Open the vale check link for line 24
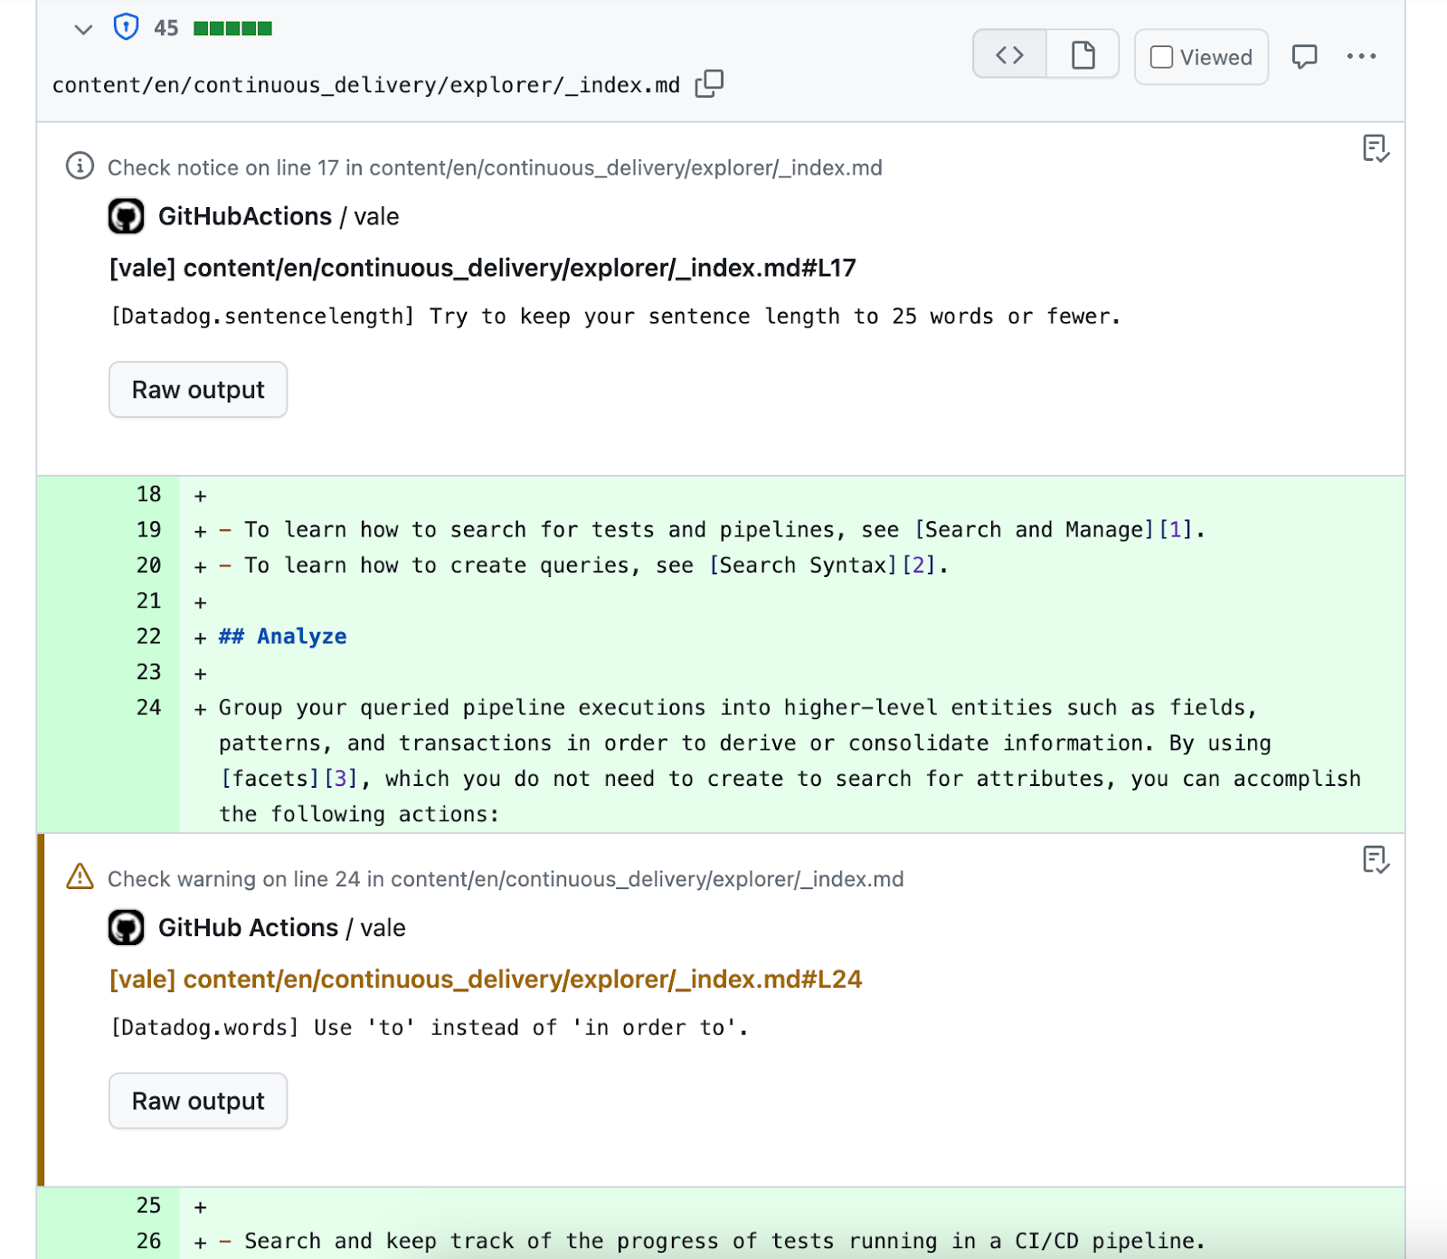The height and width of the screenshot is (1259, 1447). [485, 979]
